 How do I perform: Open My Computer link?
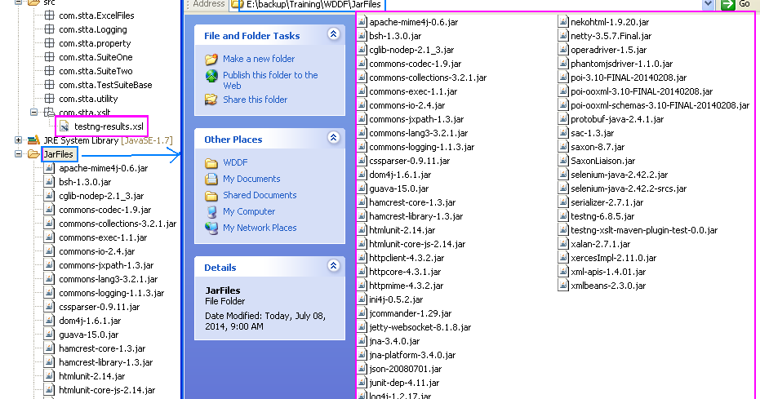249,211
